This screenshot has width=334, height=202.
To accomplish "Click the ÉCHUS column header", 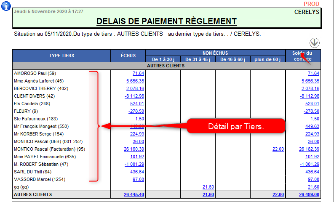I will click(128, 56).
